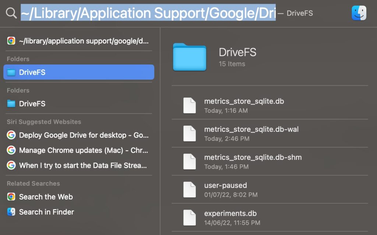Click the Chrome icon beside the top result
377x235 pixels.
click(x=11, y=41)
